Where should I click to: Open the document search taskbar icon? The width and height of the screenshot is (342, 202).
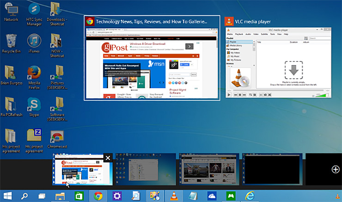[136, 196]
